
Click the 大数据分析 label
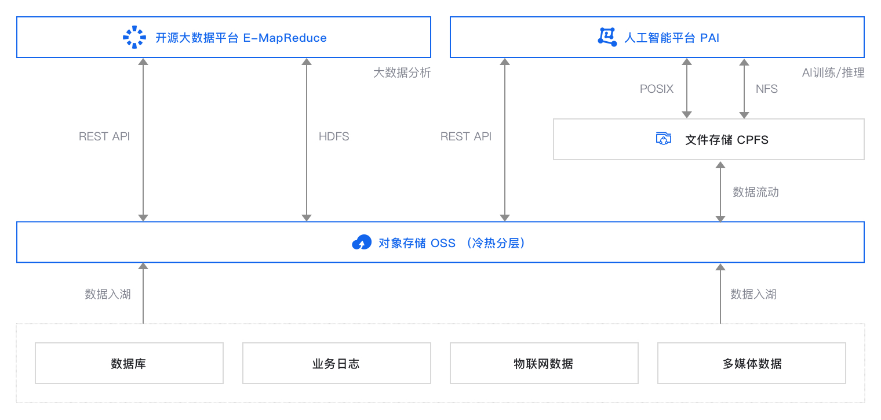coord(402,73)
